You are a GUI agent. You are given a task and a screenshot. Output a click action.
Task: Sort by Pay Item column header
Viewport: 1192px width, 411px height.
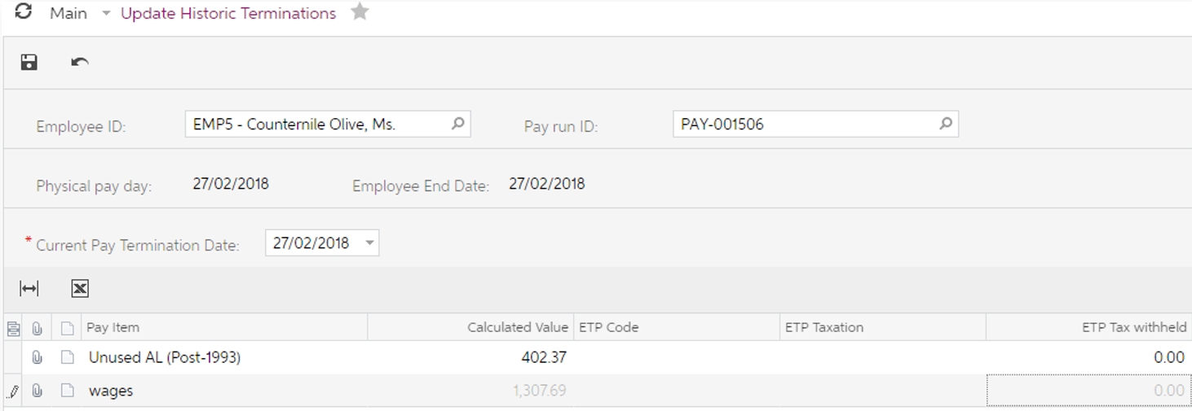pos(113,327)
